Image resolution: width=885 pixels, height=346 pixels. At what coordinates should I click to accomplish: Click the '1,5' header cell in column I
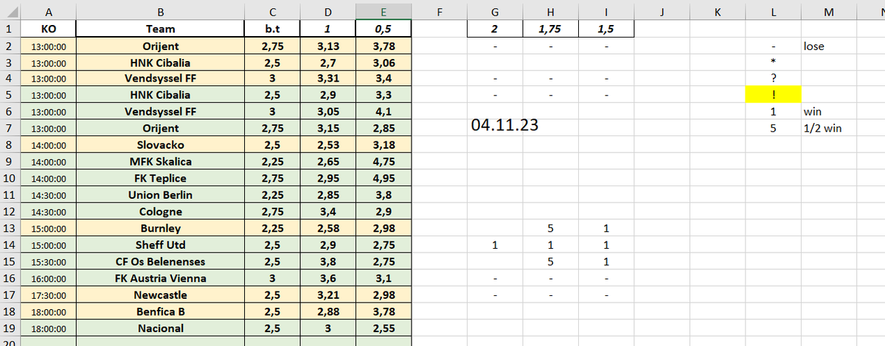click(606, 29)
